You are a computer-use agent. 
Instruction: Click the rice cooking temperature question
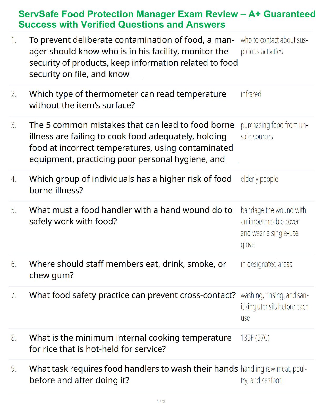point(130,343)
